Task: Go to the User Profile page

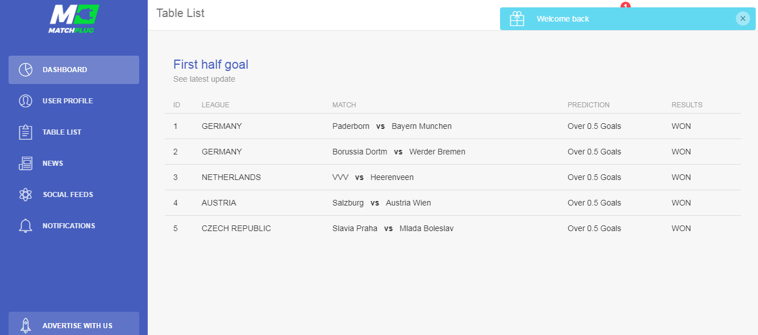Action: [68, 101]
